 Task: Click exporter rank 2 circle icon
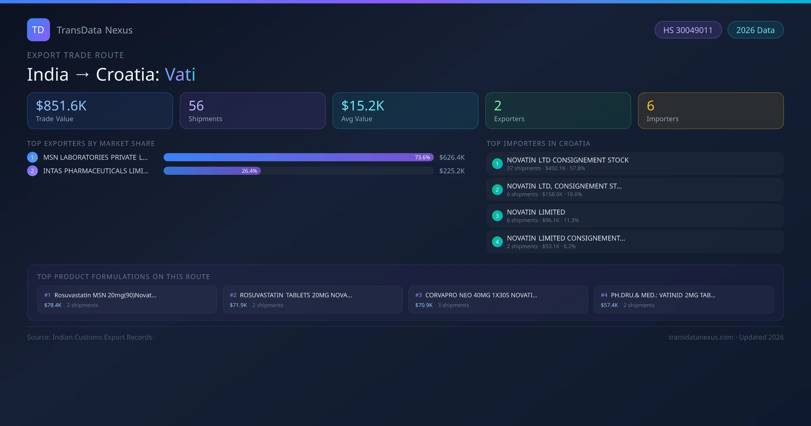coord(32,171)
